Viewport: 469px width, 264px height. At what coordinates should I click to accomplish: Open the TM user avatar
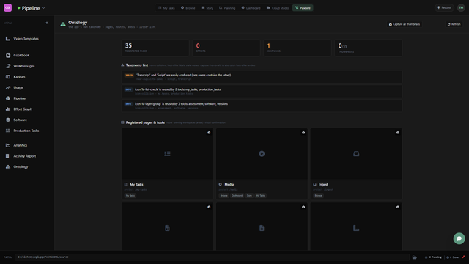pyautogui.click(x=461, y=8)
